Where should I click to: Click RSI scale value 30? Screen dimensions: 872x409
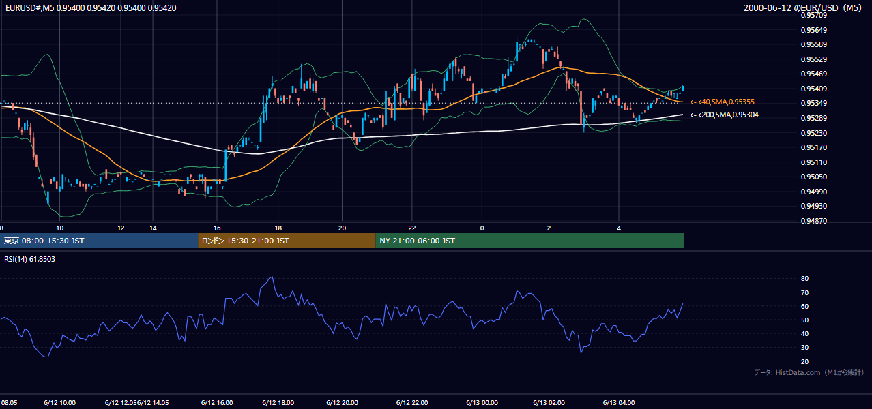coord(804,348)
